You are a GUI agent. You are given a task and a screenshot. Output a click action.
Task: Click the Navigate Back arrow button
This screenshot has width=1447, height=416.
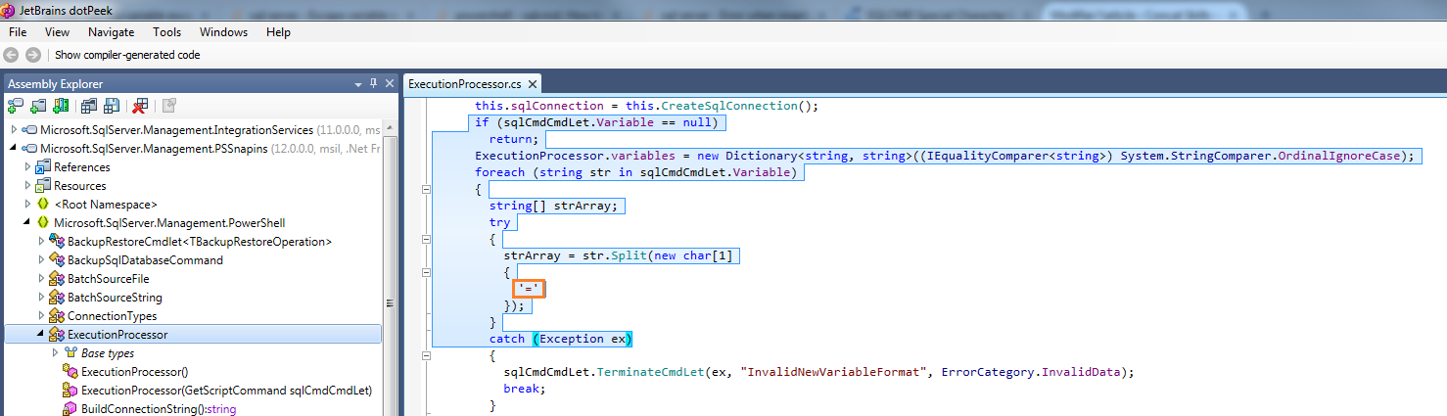point(12,55)
